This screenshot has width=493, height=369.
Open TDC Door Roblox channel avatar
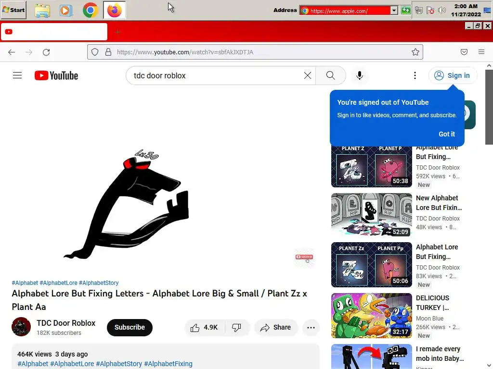21,327
